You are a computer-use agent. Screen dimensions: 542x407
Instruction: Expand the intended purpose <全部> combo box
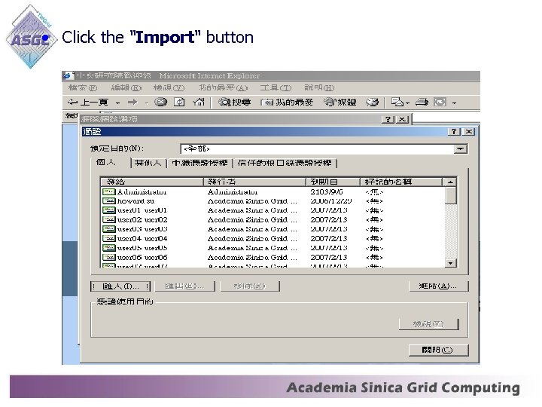coord(461,148)
